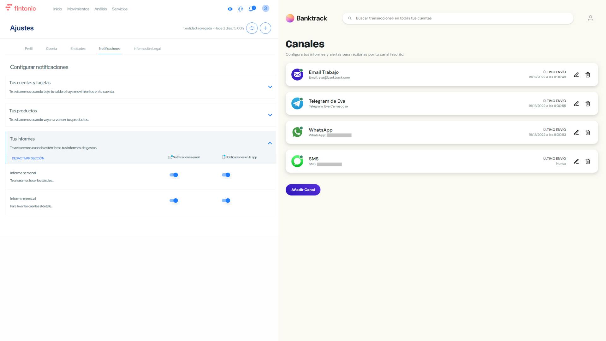Toggle email notifications for Informe mensual

174,200
